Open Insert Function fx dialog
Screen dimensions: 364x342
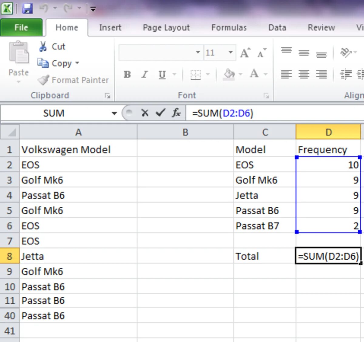(176, 113)
